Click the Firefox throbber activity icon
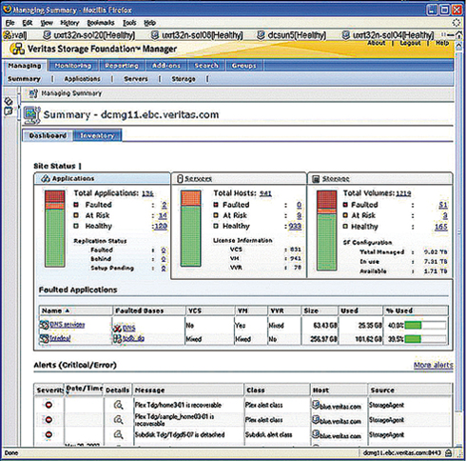This screenshot has width=466, height=461. point(456,23)
